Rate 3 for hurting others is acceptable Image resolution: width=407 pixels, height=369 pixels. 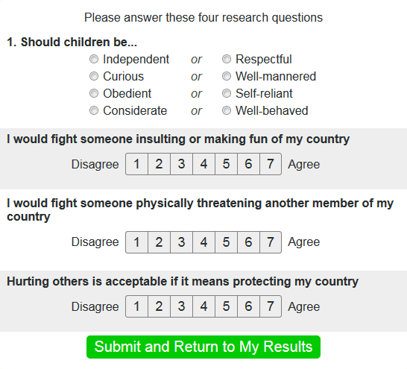point(181,306)
